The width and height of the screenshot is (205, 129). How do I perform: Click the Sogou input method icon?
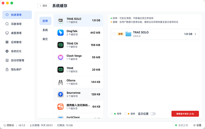coord(61,106)
